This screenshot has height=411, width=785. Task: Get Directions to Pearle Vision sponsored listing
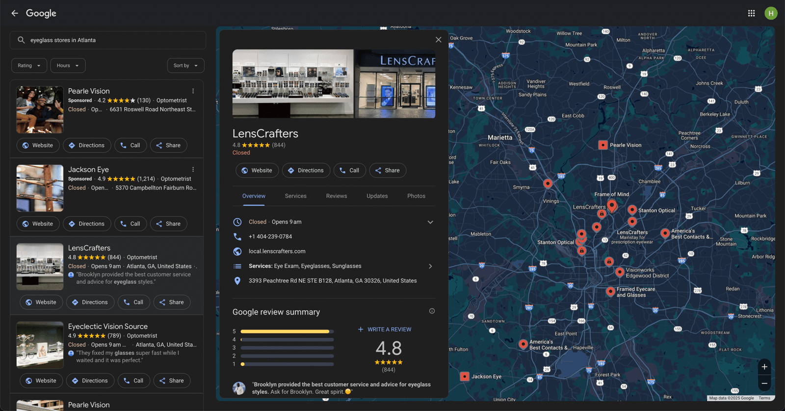(87, 145)
